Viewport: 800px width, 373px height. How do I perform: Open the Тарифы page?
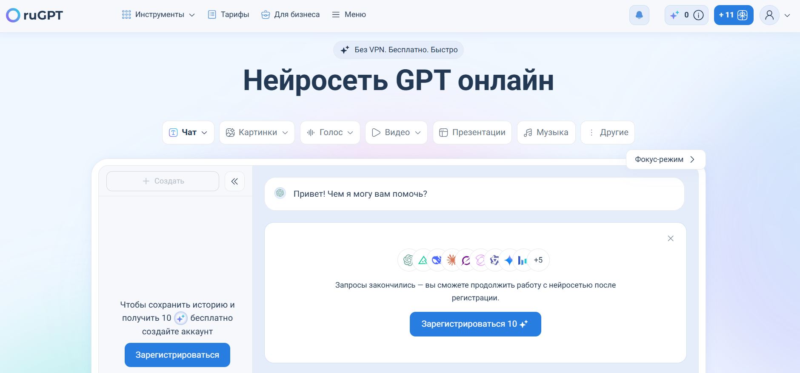tap(229, 15)
